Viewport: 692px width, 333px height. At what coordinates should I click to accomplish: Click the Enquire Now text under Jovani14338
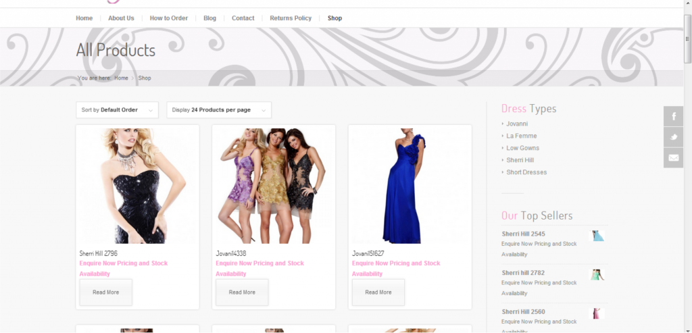[260, 268]
